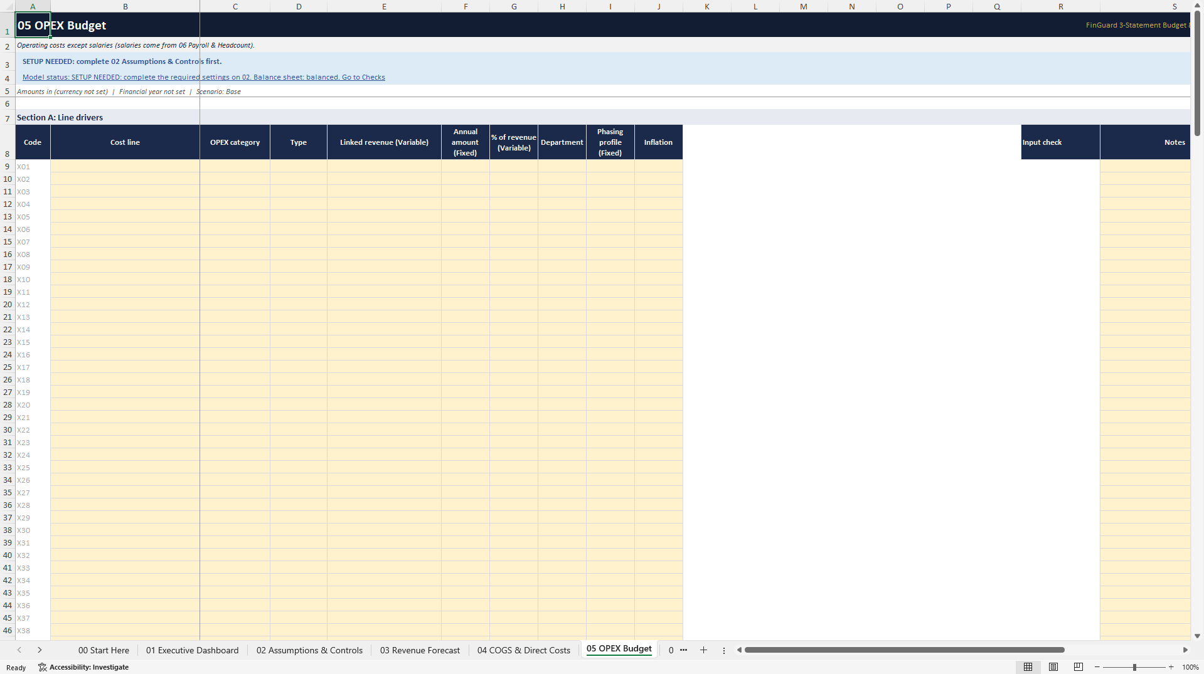Select row 9 header
1204x674 pixels.
pos(8,166)
